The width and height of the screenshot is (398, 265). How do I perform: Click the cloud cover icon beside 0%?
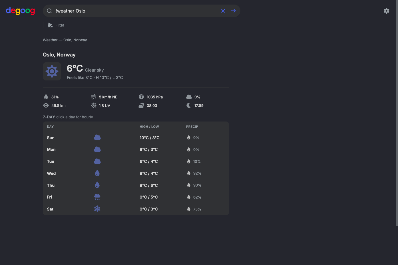click(189, 97)
